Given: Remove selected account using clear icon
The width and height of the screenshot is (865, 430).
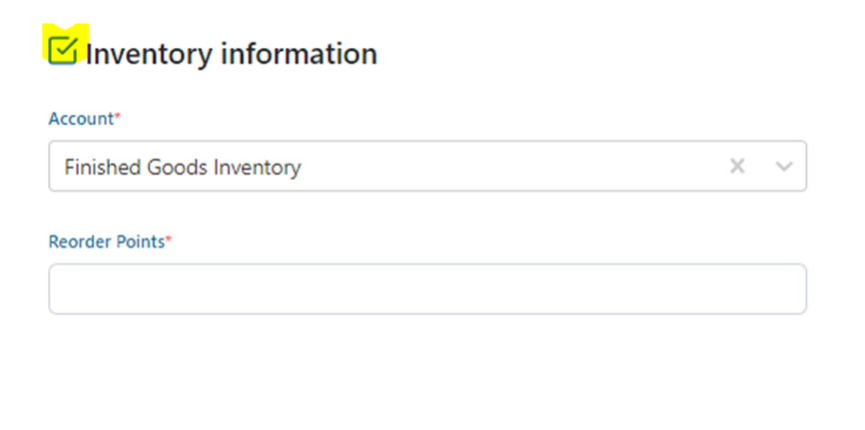Looking at the screenshot, I should pos(737,167).
